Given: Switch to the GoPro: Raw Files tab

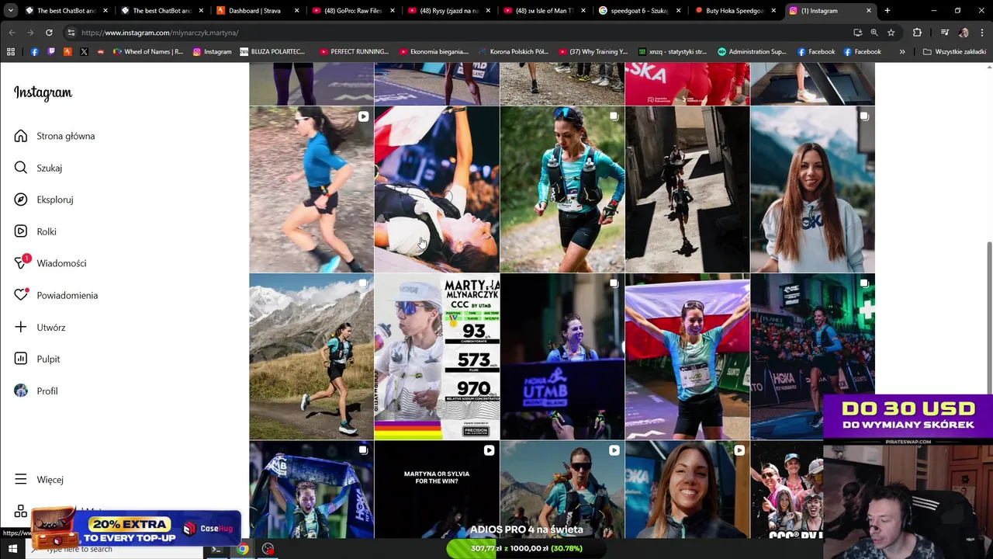Looking at the screenshot, I should pyautogui.click(x=354, y=11).
